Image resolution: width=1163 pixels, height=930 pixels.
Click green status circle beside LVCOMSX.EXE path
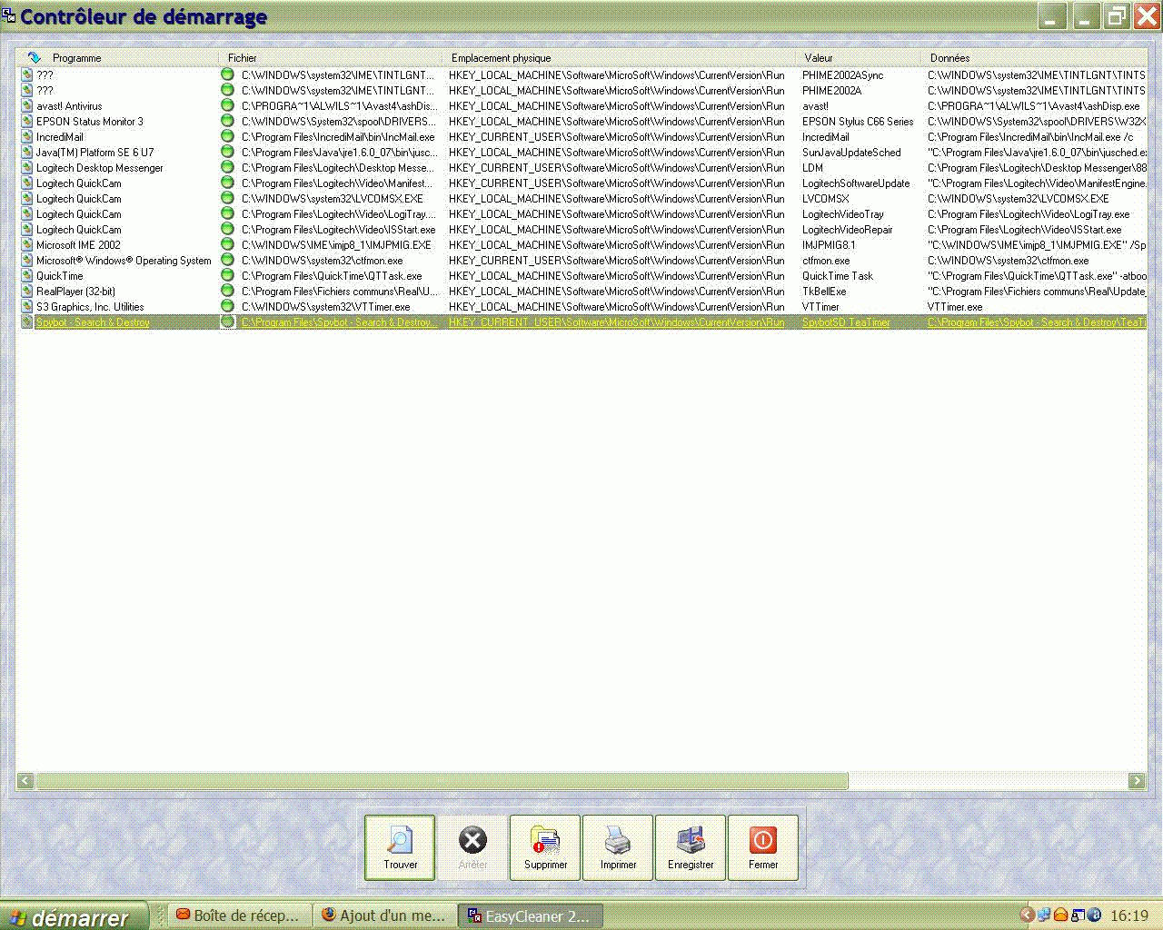pyautogui.click(x=227, y=199)
